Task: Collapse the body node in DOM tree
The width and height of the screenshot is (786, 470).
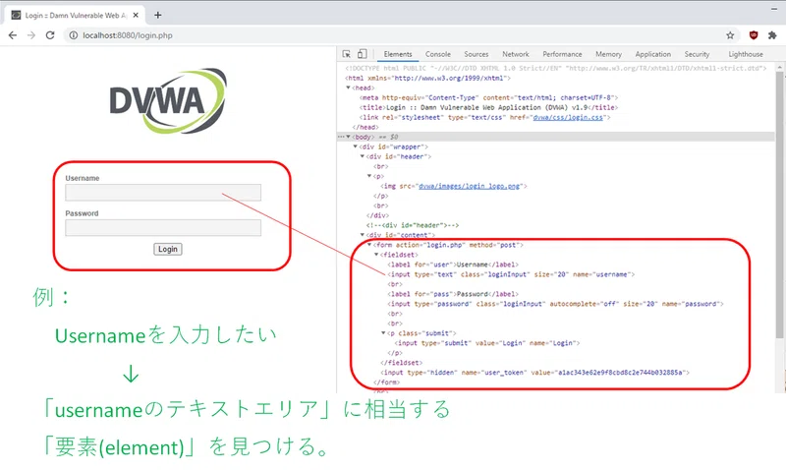Action: click(349, 137)
